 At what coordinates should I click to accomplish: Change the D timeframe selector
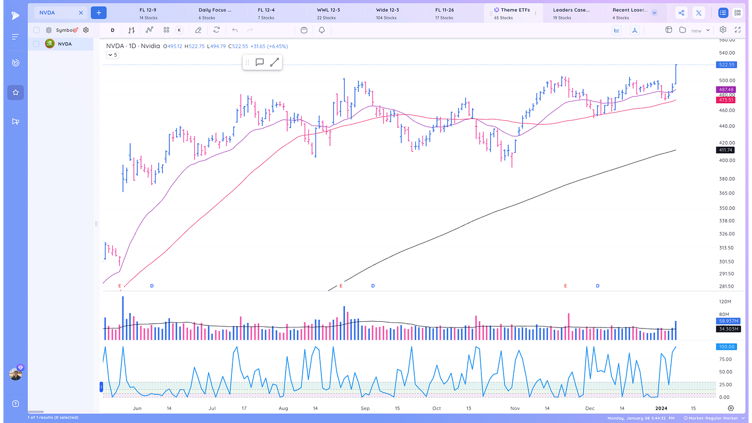[113, 30]
